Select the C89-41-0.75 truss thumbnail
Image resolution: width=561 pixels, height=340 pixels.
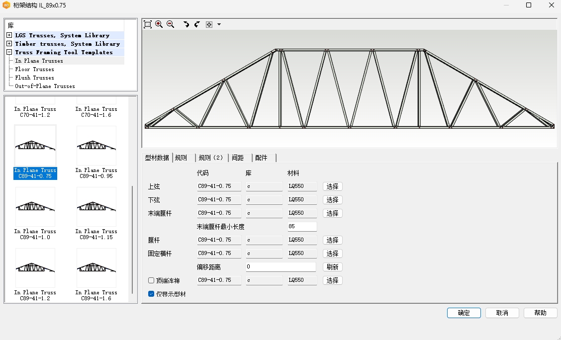point(35,145)
